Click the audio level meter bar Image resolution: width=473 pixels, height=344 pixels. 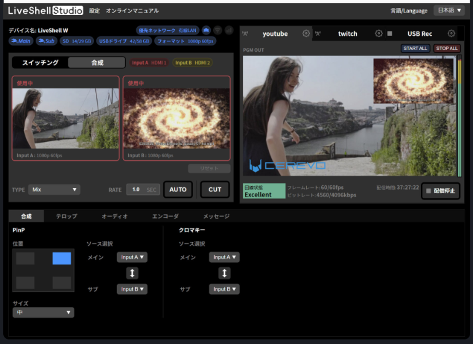459,116
